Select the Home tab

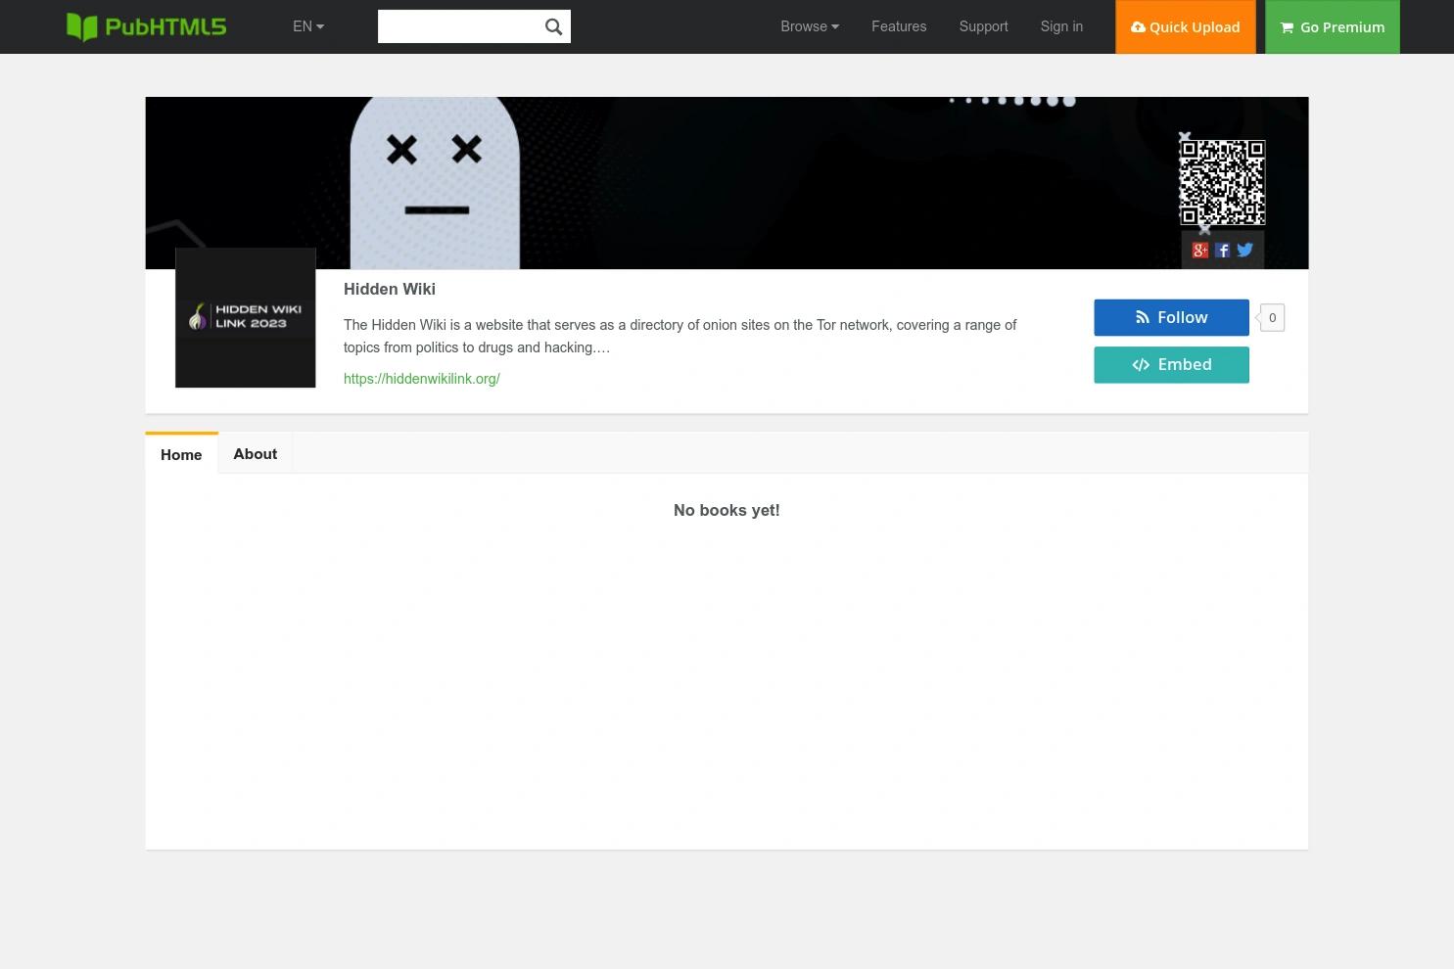(x=181, y=454)
